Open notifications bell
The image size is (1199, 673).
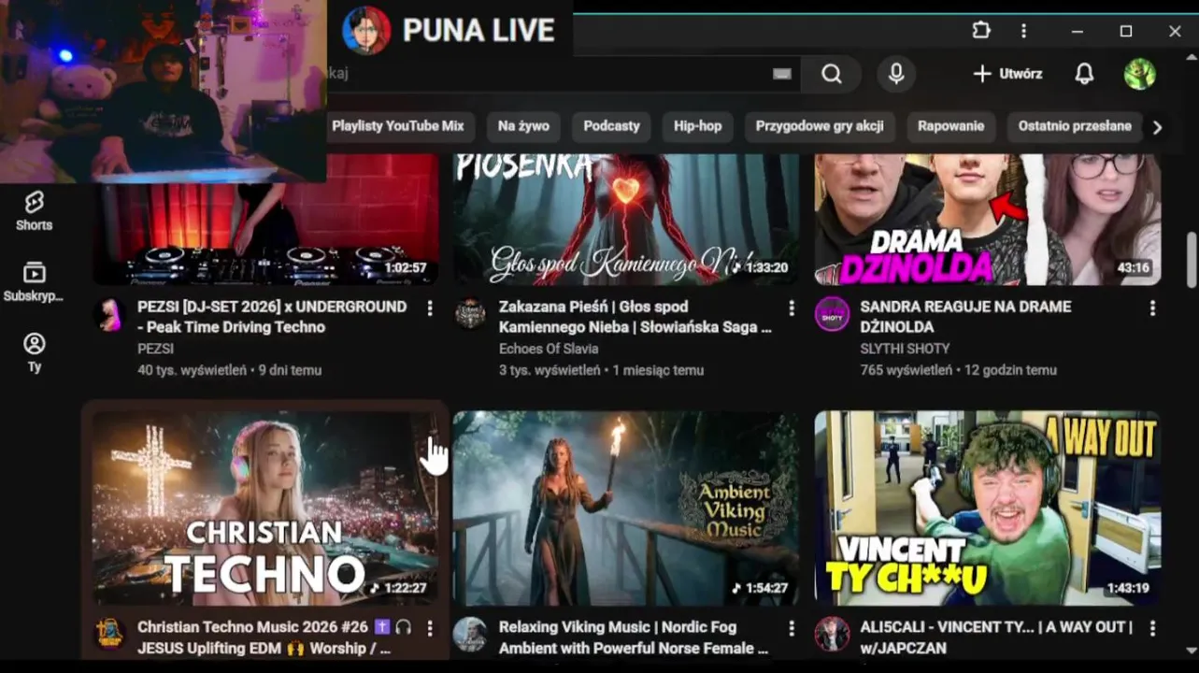[1084, 74]
